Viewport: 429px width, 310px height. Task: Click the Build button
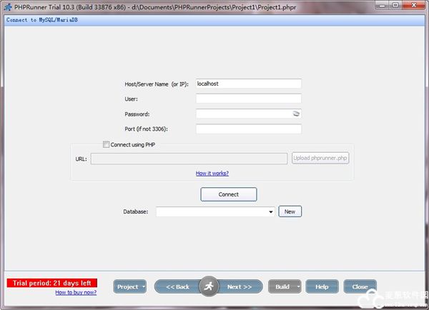pyautogui.click(x=282, y=286)
